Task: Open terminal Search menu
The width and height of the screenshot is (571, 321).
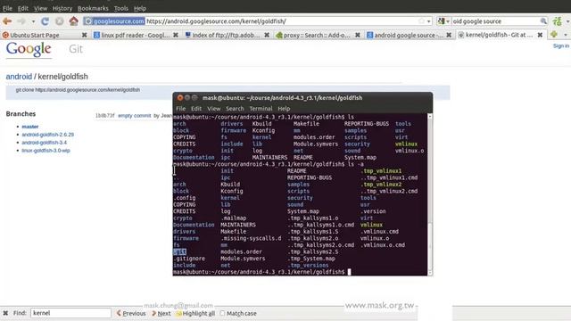Action: tap(235, 109)
